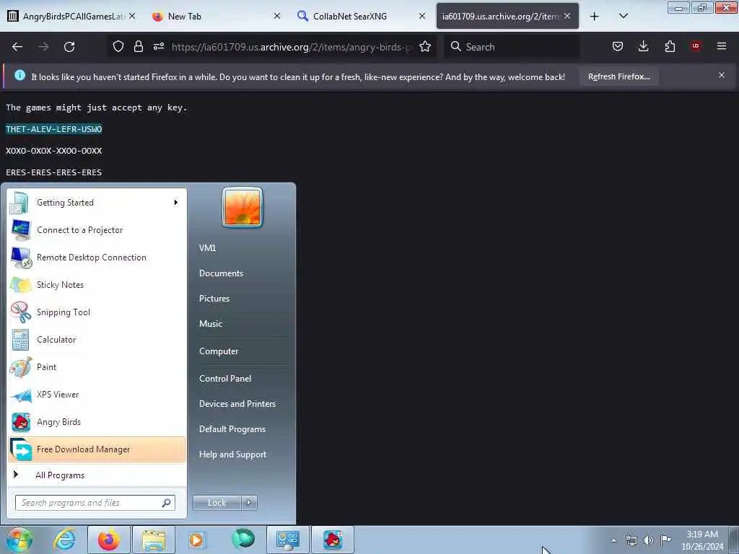The width and height of the screenshot is (739, 554).
Task: Open a new tab with the plus button
Action: [595, 17]
